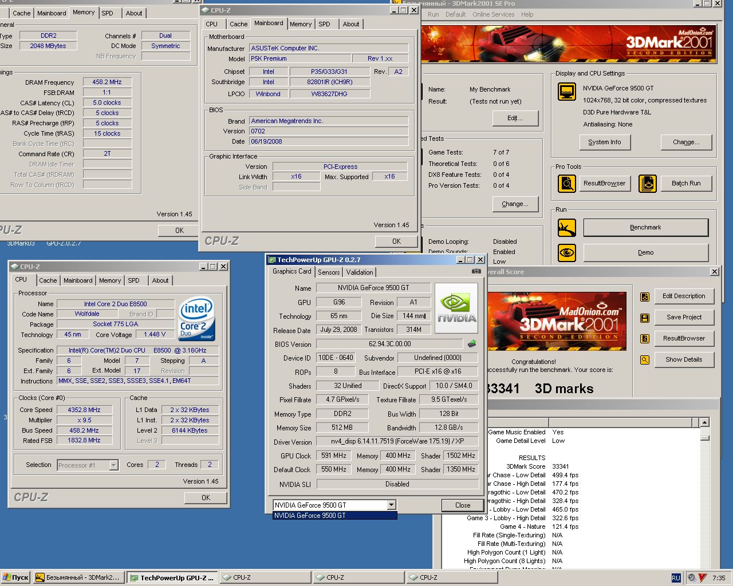
Task: Click the Demo button in 3DMark
Action: pyautogui.click(x=646, y=252)
